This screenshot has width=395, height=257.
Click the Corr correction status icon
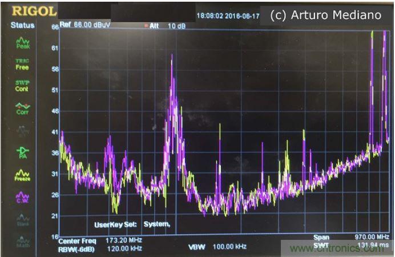coord(22,109)
